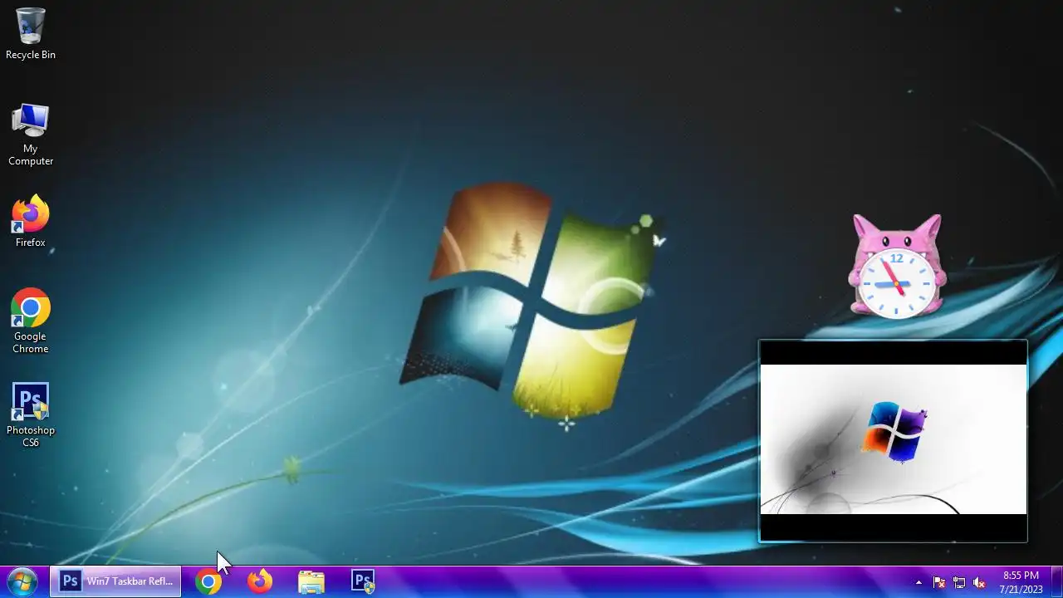
Task: Click the Show desktop button
Action: pyautogui.click(x=1056, y=582)
